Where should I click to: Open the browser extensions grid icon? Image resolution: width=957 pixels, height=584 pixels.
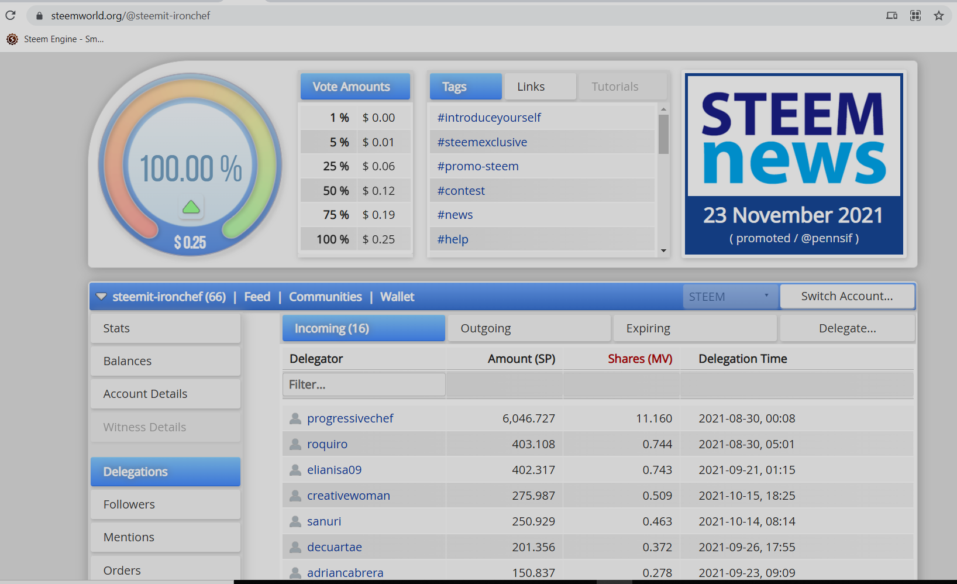(x=915, y=16)
